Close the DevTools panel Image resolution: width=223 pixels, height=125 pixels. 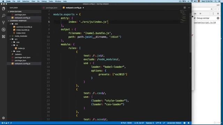[218, 14]
